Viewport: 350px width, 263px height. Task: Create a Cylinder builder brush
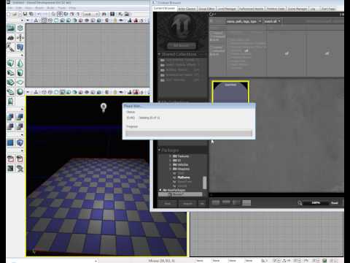(x=20, y=73)
